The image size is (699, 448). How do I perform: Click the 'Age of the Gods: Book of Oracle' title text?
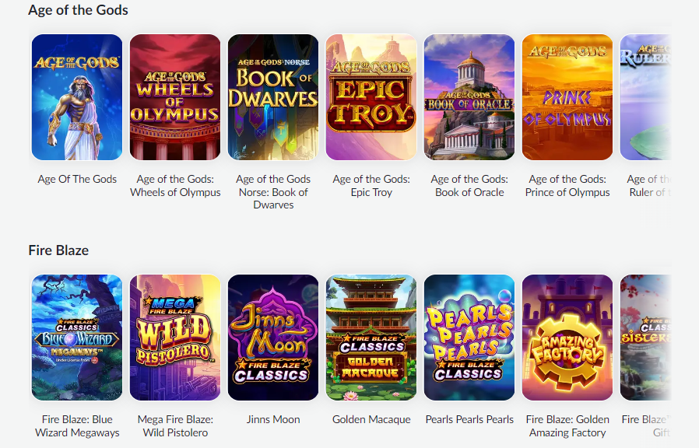[x=469, y=186]
